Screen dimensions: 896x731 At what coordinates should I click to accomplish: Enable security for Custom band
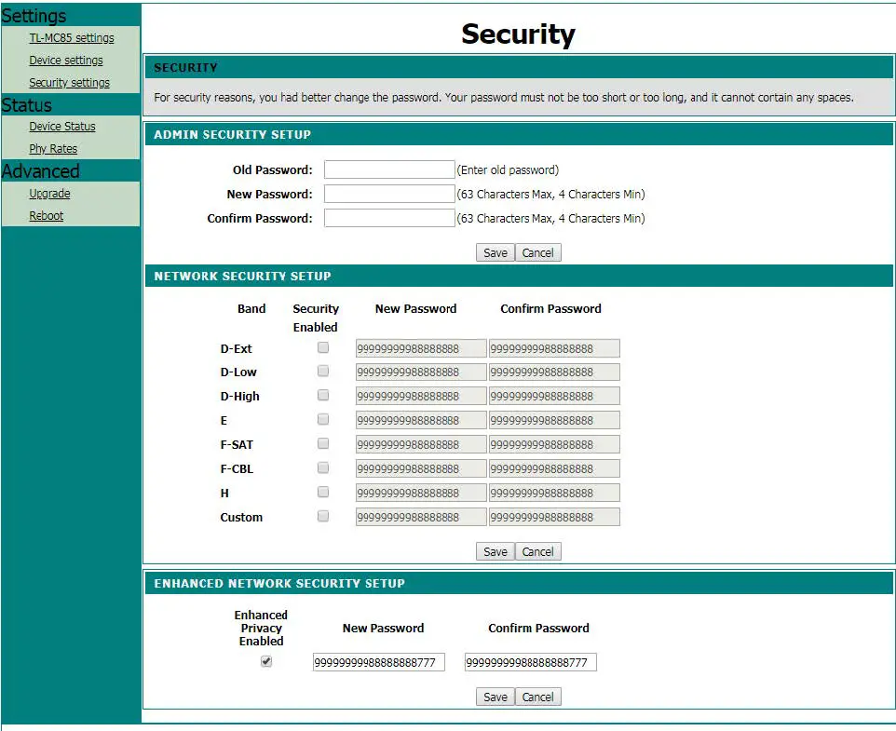[323, 516]
